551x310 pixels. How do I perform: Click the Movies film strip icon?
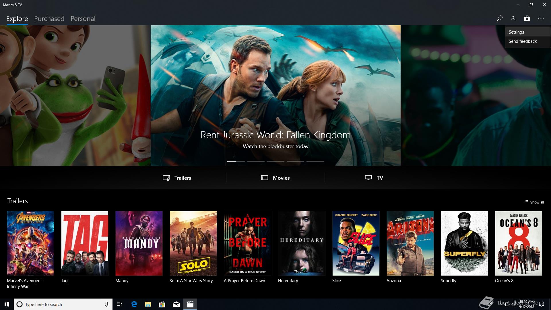click(265, 178)
